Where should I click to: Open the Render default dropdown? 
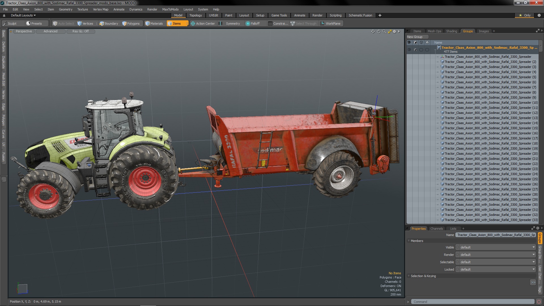click(497, 255)
